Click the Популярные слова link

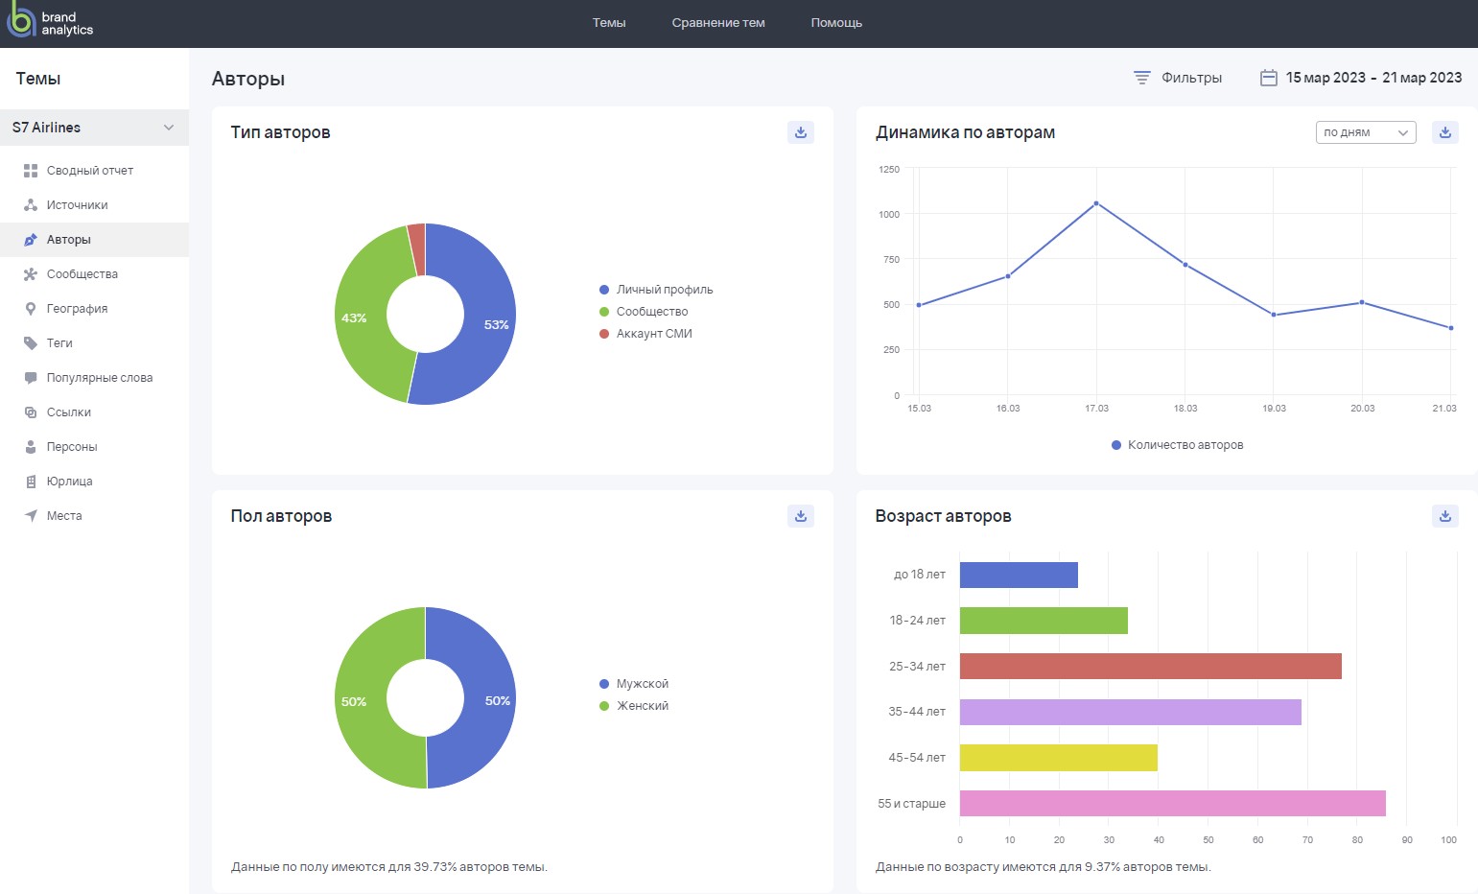click(100, 377)
